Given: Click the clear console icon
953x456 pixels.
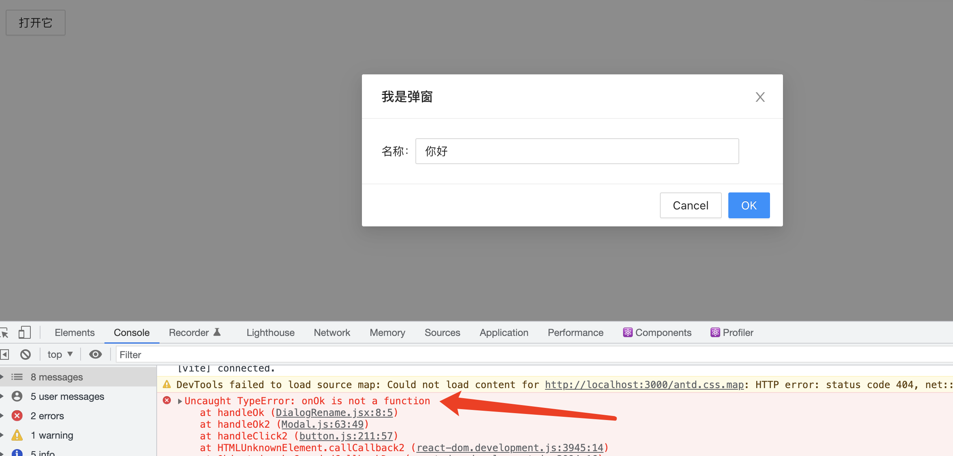Looking at the screenshot, I should (x=26, y=355).
